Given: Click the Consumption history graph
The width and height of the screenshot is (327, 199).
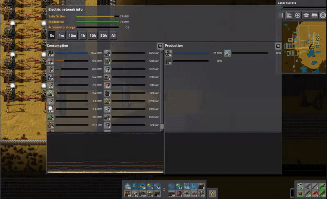Looking at the screenshot, I should pos(105,153).
